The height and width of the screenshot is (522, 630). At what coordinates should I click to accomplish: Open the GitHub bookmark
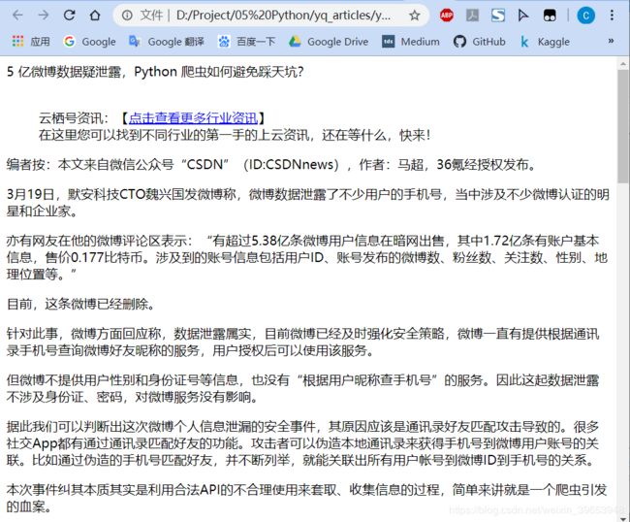click(x=480, y=42)
